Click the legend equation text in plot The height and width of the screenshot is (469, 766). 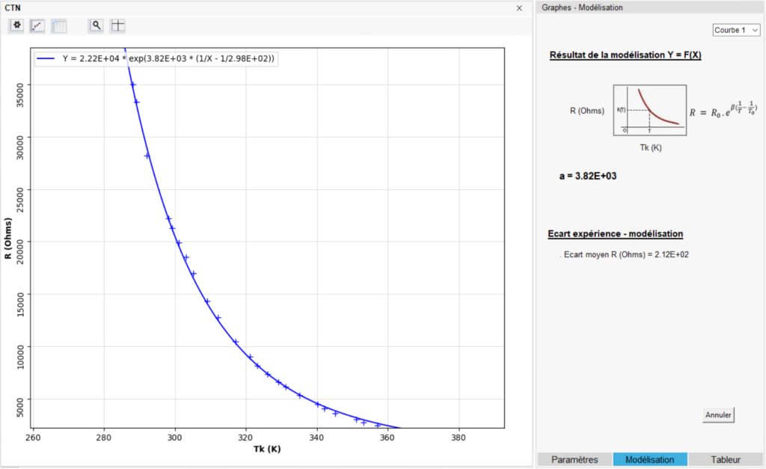tap(169, 58)
